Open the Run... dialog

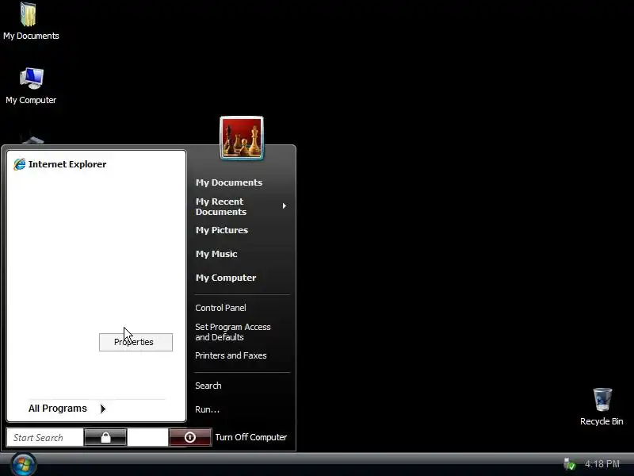pos(207,409)
